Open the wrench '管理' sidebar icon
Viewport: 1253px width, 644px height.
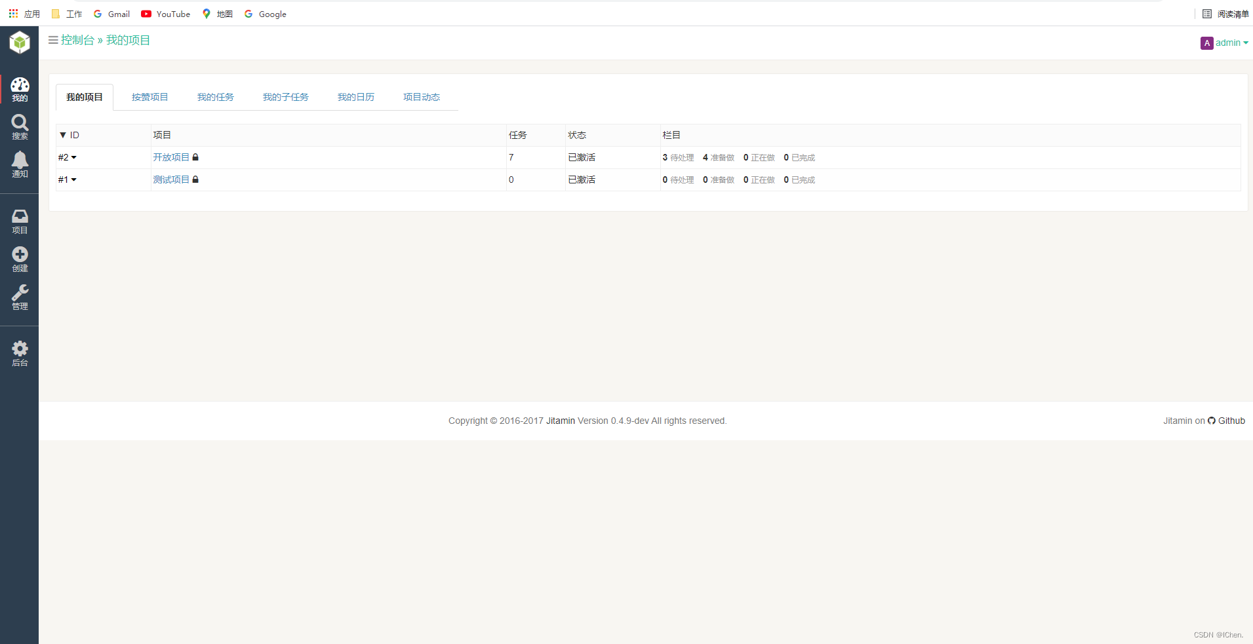pyautogui.click(x=20, y=297)
